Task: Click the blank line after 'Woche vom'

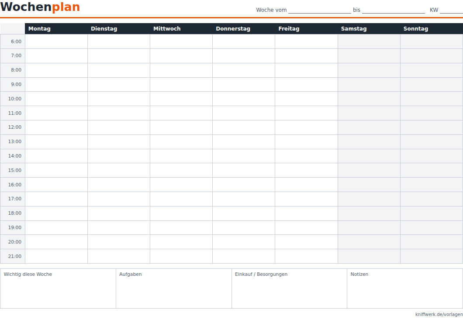Action: (319, 10)
